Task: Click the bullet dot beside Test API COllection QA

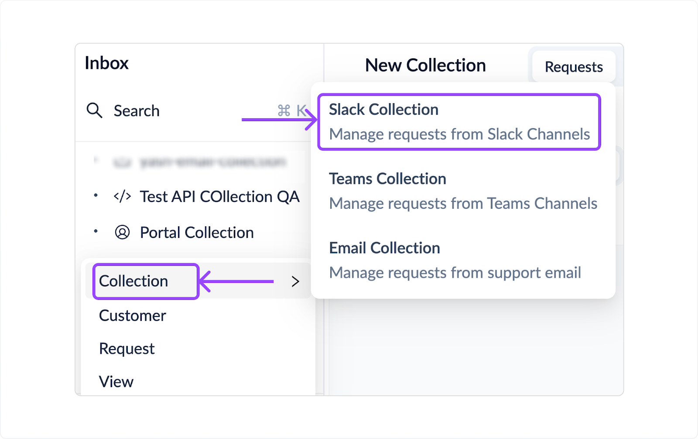Action: (96, 196)
